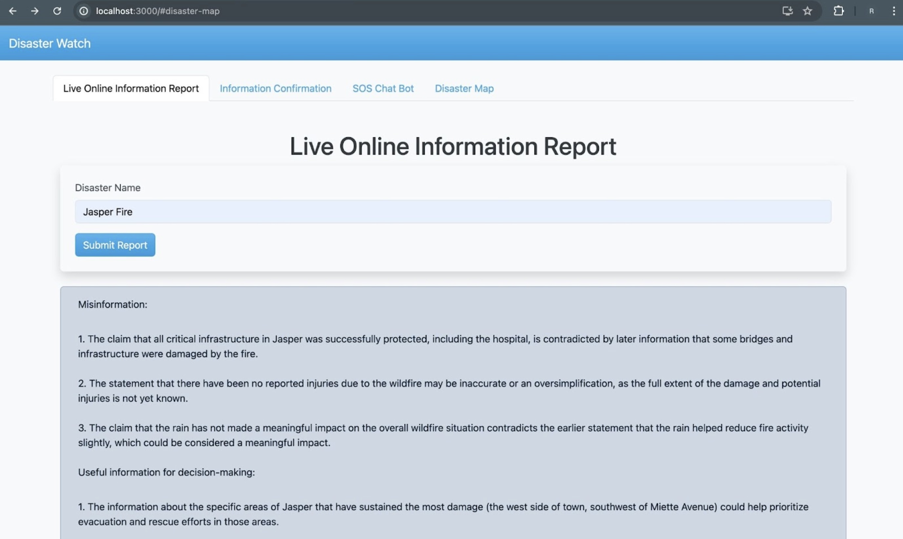Reload the page with the refresh icon
Screen dimensions: 903x539
pos(57,11)
